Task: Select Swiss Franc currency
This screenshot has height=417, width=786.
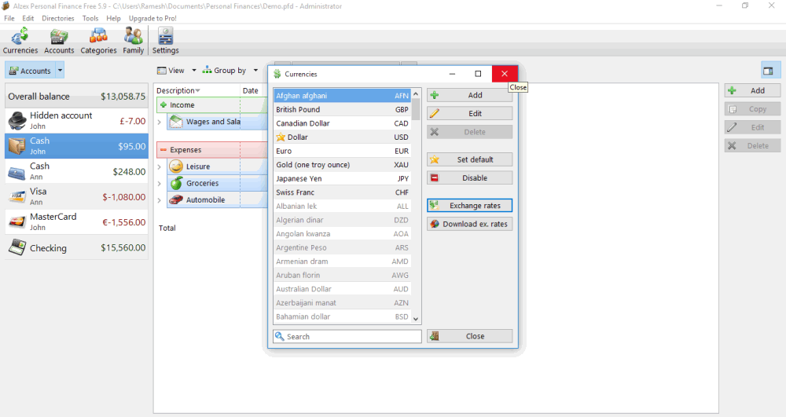Action: [x=343, y=192]
